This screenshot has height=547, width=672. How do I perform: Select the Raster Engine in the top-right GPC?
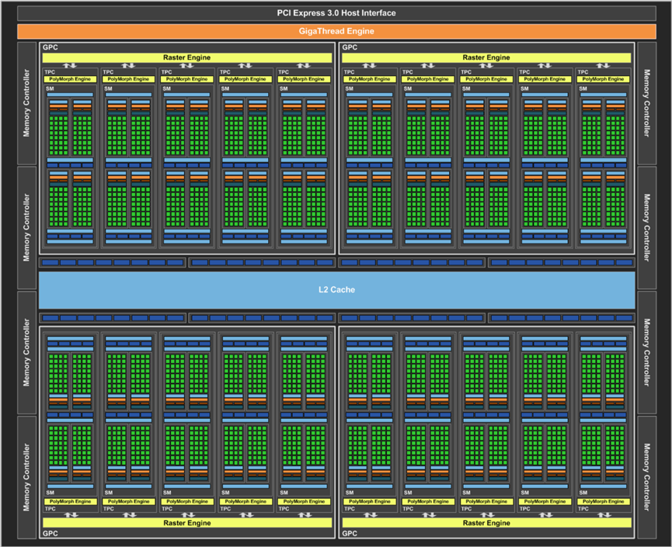[x=486, y=57]
